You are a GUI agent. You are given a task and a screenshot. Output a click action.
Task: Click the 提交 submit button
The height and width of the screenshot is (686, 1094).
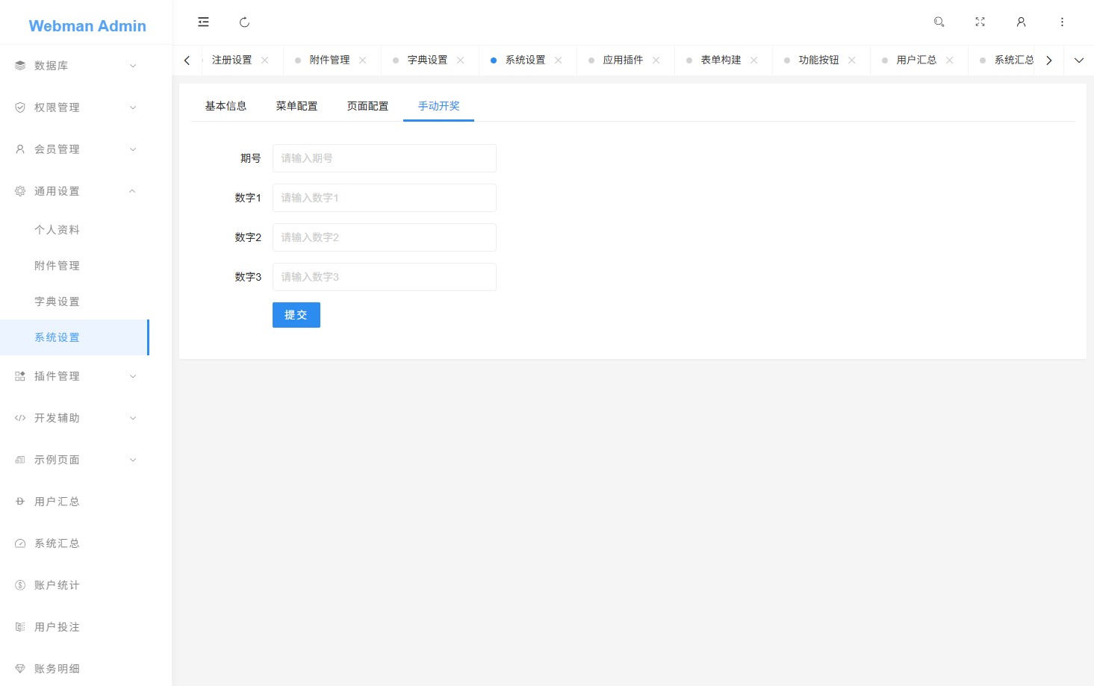[296, 314]
